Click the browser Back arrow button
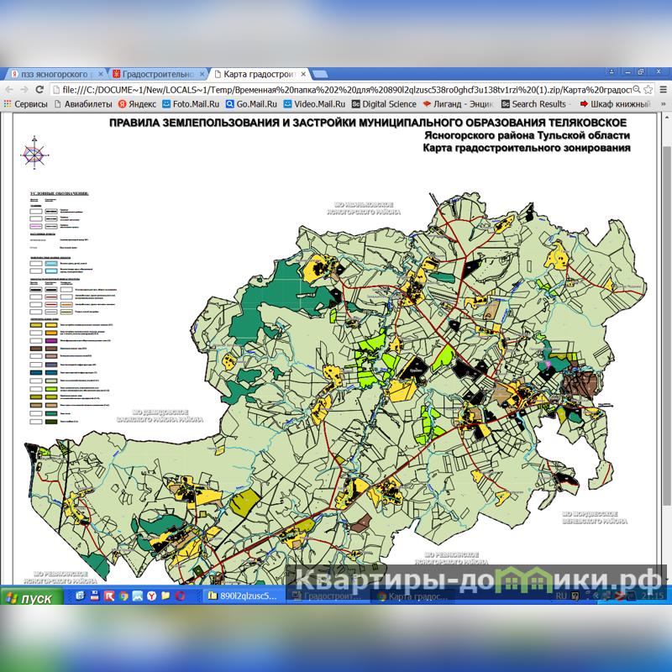 pos(9,89)
